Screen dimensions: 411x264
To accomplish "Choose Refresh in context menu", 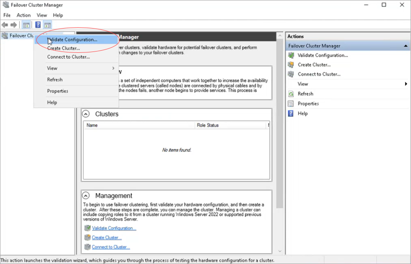I will click(x=76, y=80).
